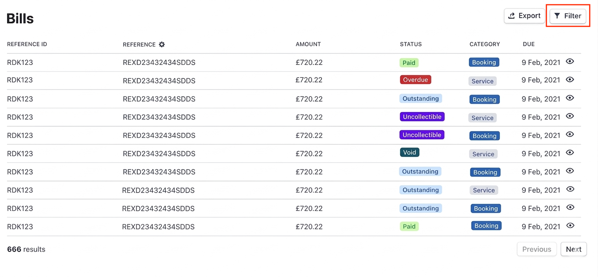Viewport: 598px width, 277px height.
Task: Click the gear icon next to Reference header
Action: tap(162, 44)
